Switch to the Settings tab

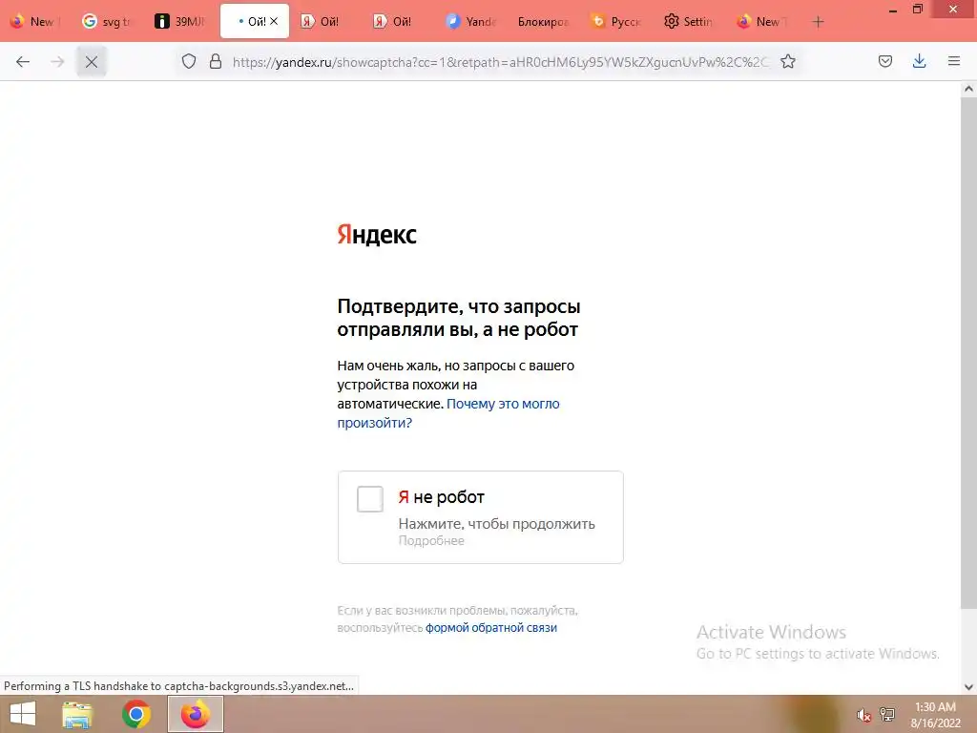(689, 22)
